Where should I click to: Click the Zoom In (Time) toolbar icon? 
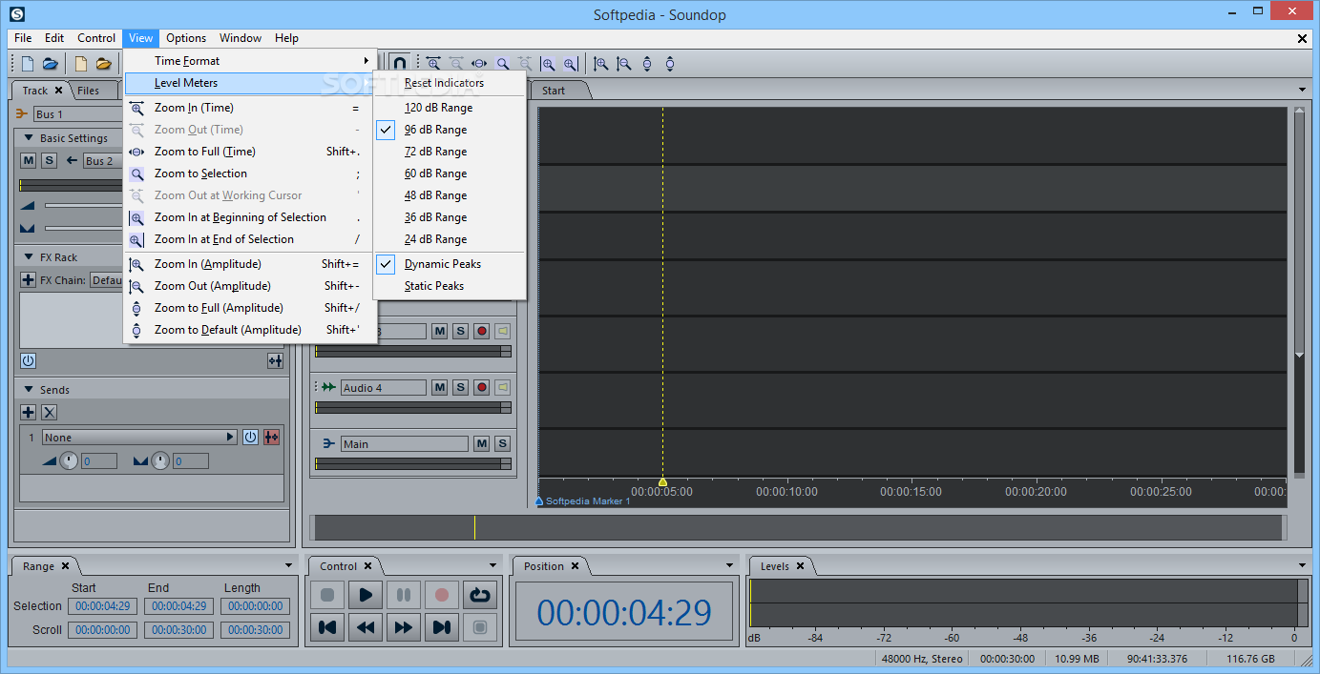433,64
